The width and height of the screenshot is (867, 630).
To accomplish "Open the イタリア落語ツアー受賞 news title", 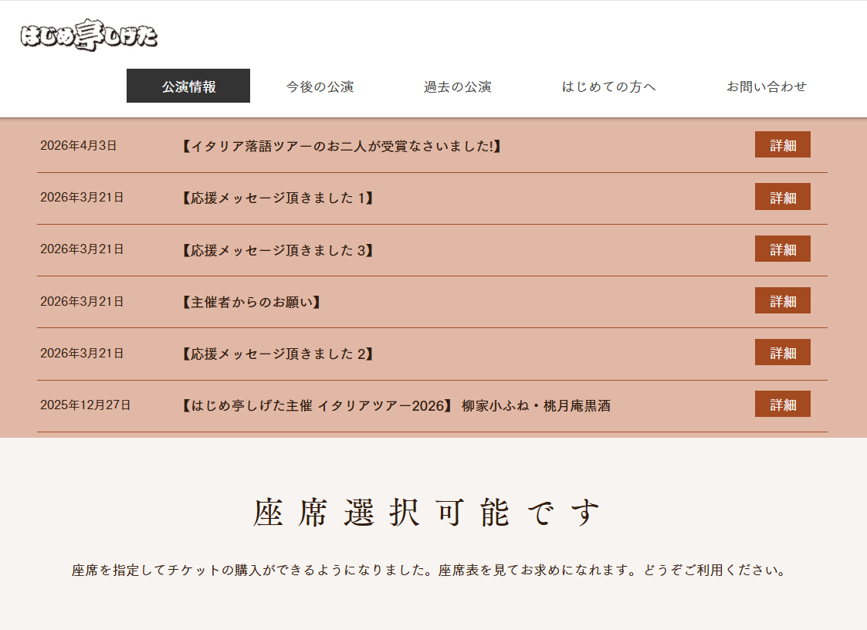I will (341, 146).
